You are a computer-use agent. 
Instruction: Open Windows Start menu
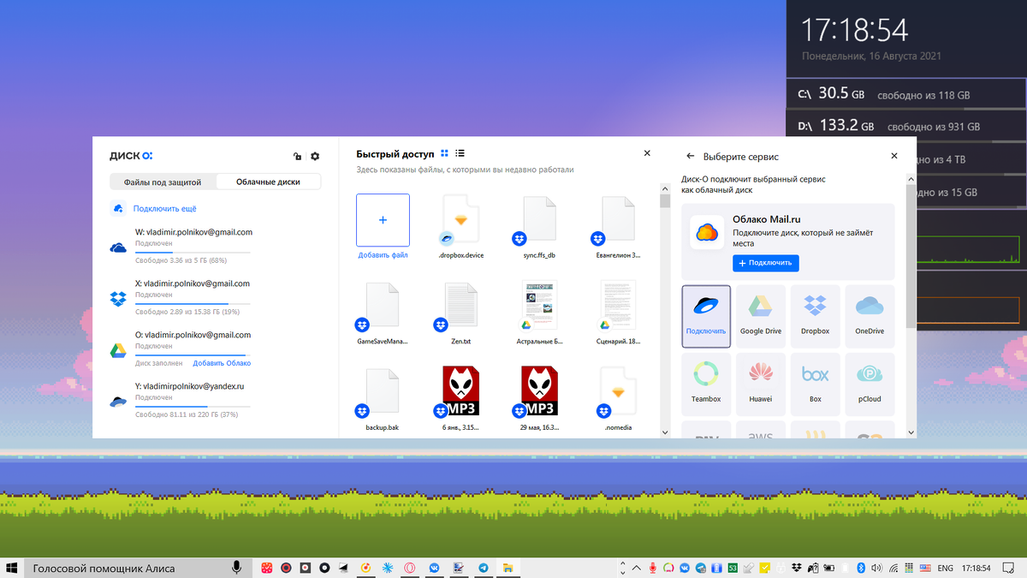tap(12, 568)
